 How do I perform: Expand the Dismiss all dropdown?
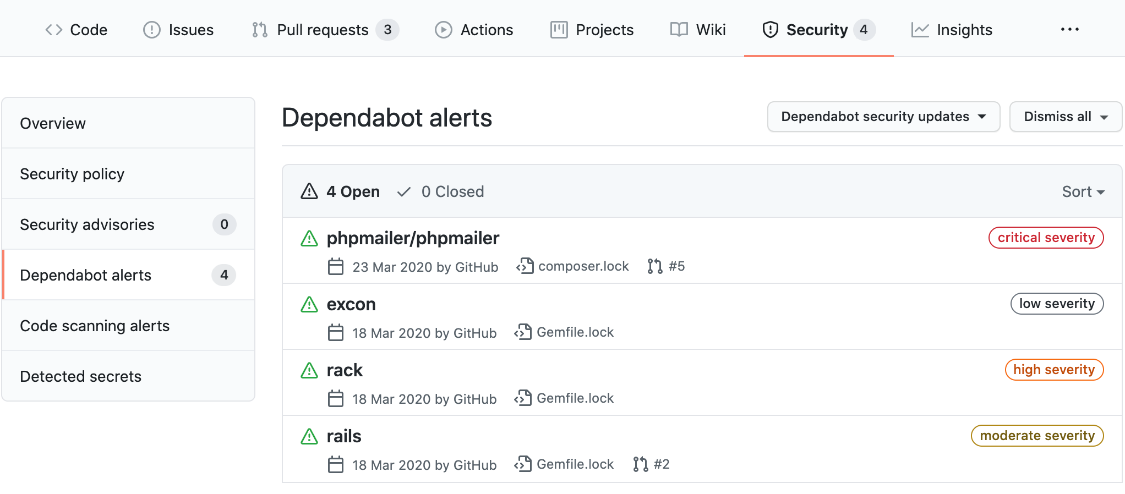(1066, 117)
